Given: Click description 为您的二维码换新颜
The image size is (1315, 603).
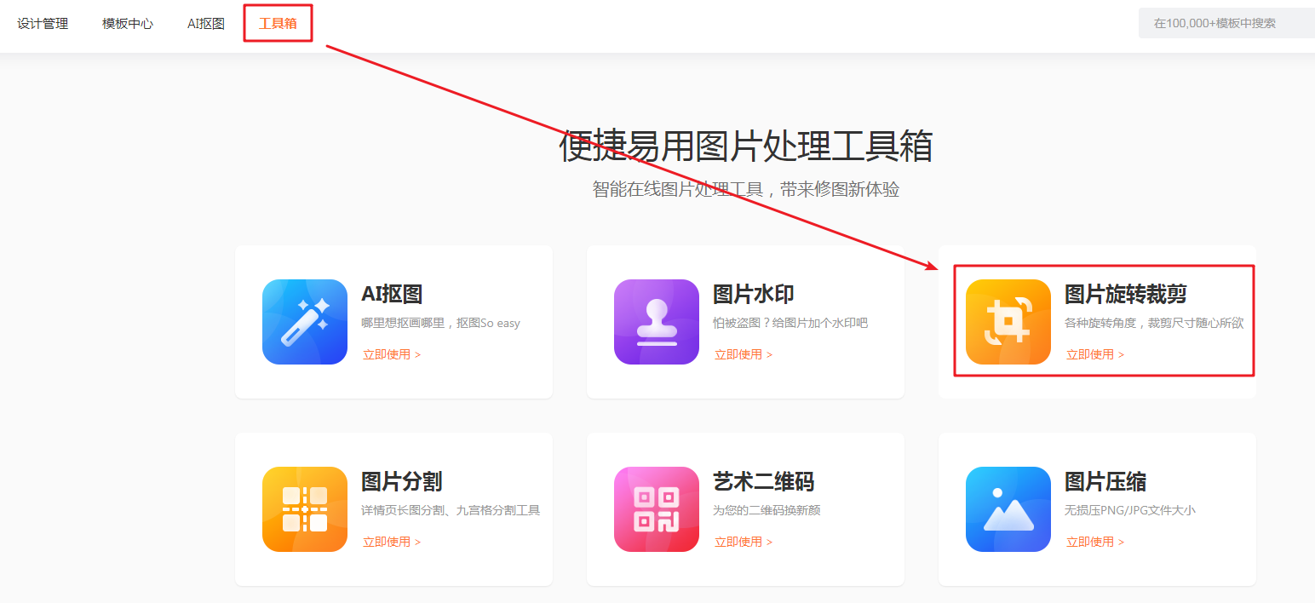Looking at the screenshot, I should click(x=767, y=511).
